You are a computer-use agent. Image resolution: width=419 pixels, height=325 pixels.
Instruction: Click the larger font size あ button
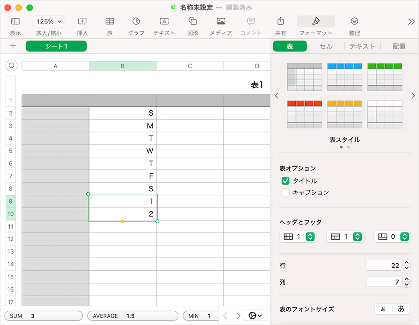point(401,309)
